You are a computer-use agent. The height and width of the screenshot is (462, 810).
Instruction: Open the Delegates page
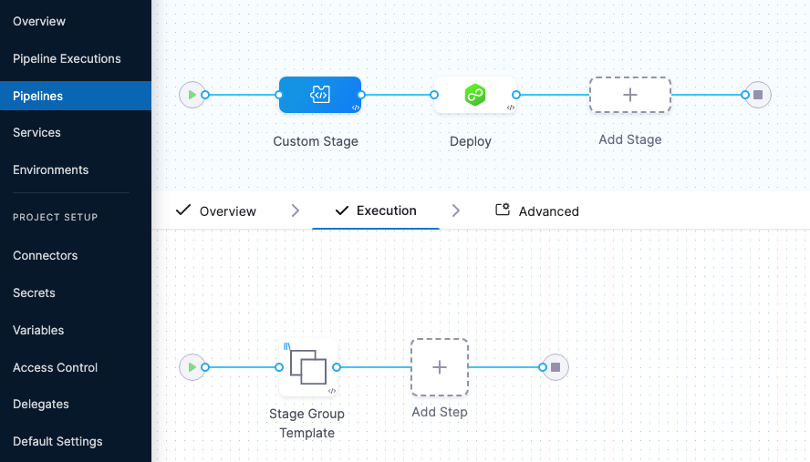pyautogui.click(x=41, y=404)
